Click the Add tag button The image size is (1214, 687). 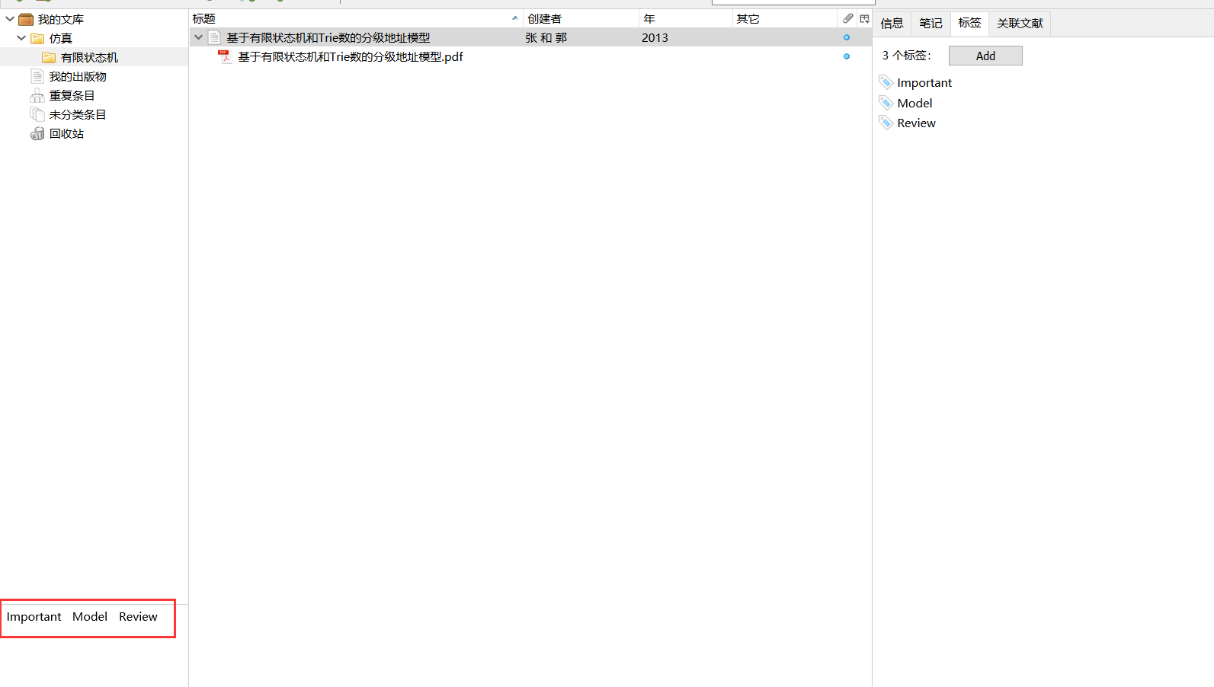click(985, 56)
